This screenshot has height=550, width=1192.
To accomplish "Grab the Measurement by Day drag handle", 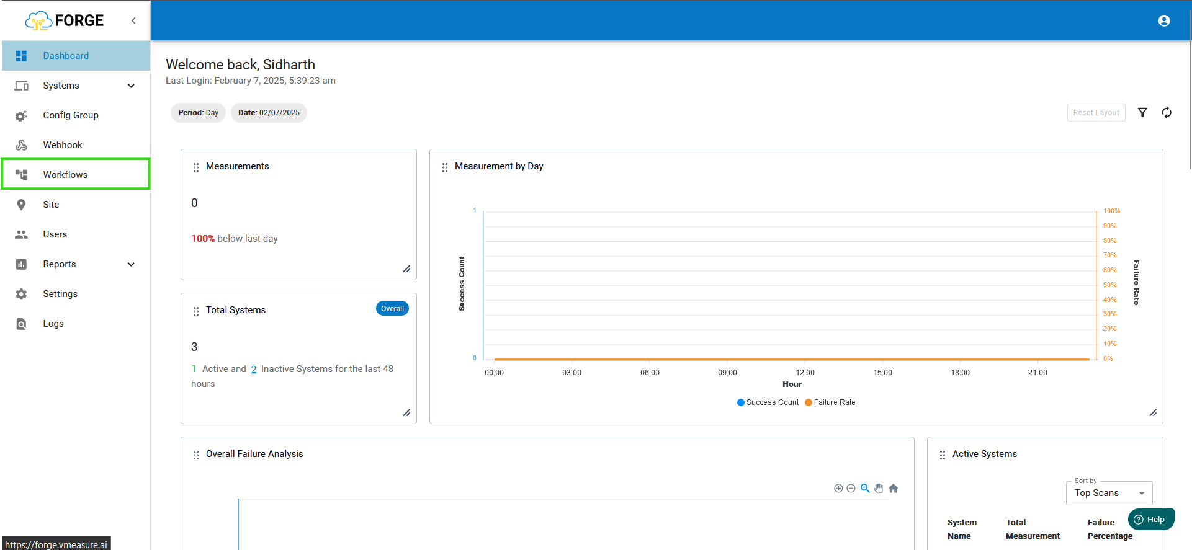I will coord(445,167).
